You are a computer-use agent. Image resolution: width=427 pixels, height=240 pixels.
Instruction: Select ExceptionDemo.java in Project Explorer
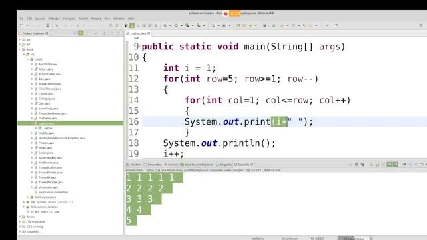pyautogui.click(x=52, y=113)
